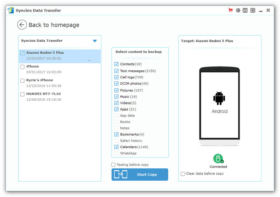280x197 pixels.
Task: Uncheck Pictures (157) content
Action: 117,90
